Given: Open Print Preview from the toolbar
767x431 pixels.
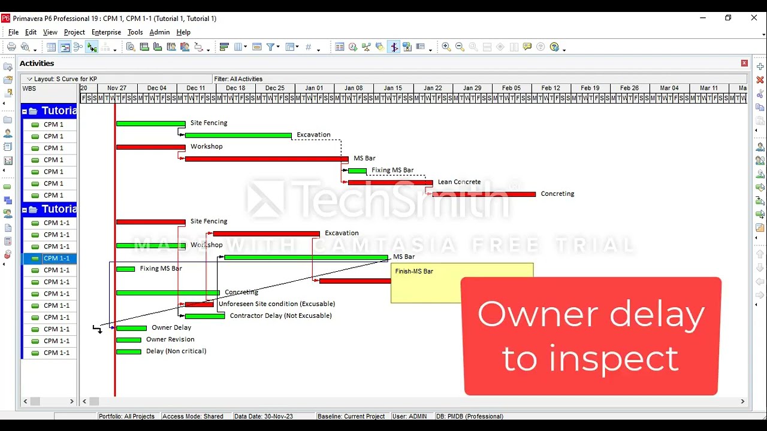Looking at the screenshot, I should coord(25,47).
